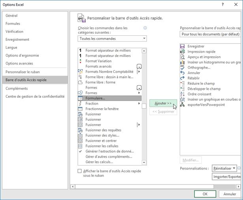Click the Ajouter >> button
This screenshot has height=200, width=243.
pos(163,103)
